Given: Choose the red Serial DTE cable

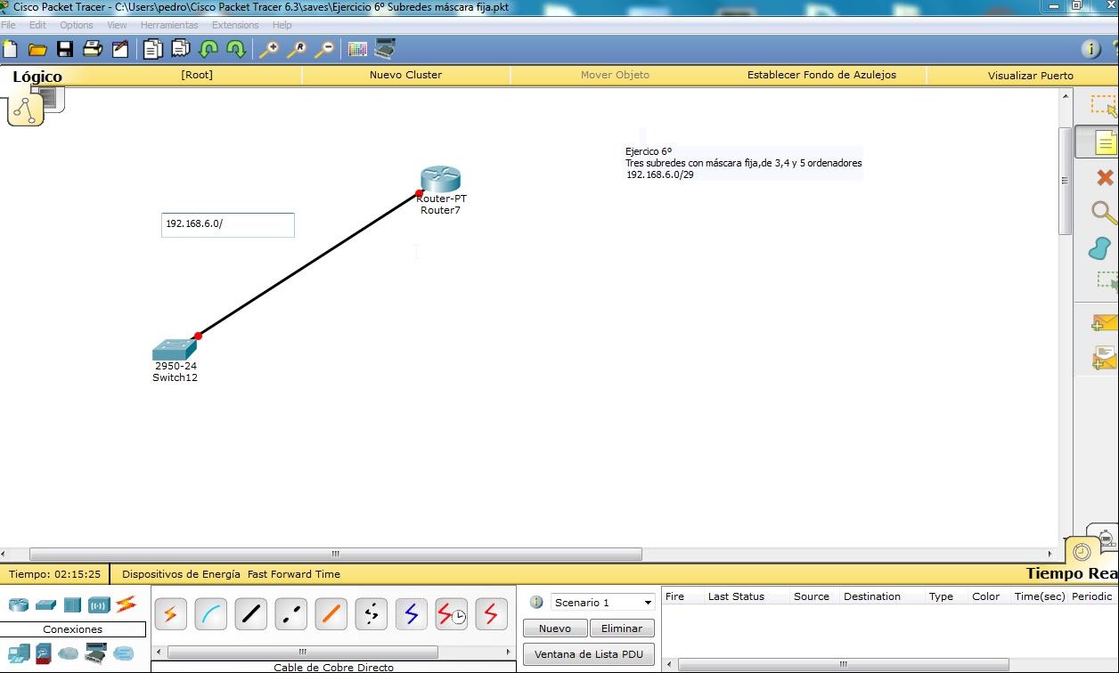Looking at the screenshot, I should 492,614.
